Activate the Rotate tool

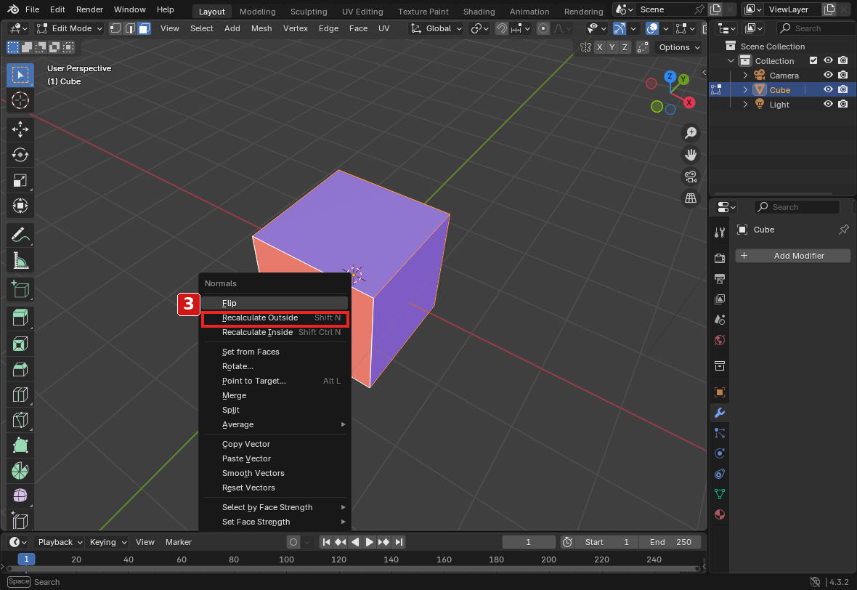[x=20, y=155]
